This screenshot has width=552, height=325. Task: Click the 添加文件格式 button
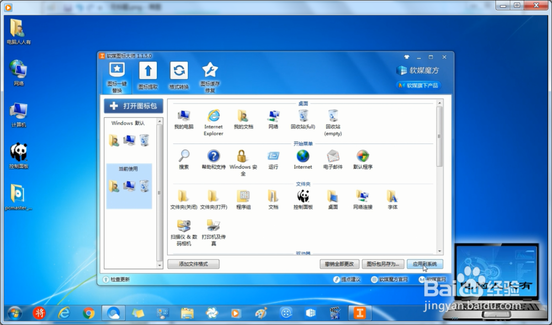tap(193, 264)
